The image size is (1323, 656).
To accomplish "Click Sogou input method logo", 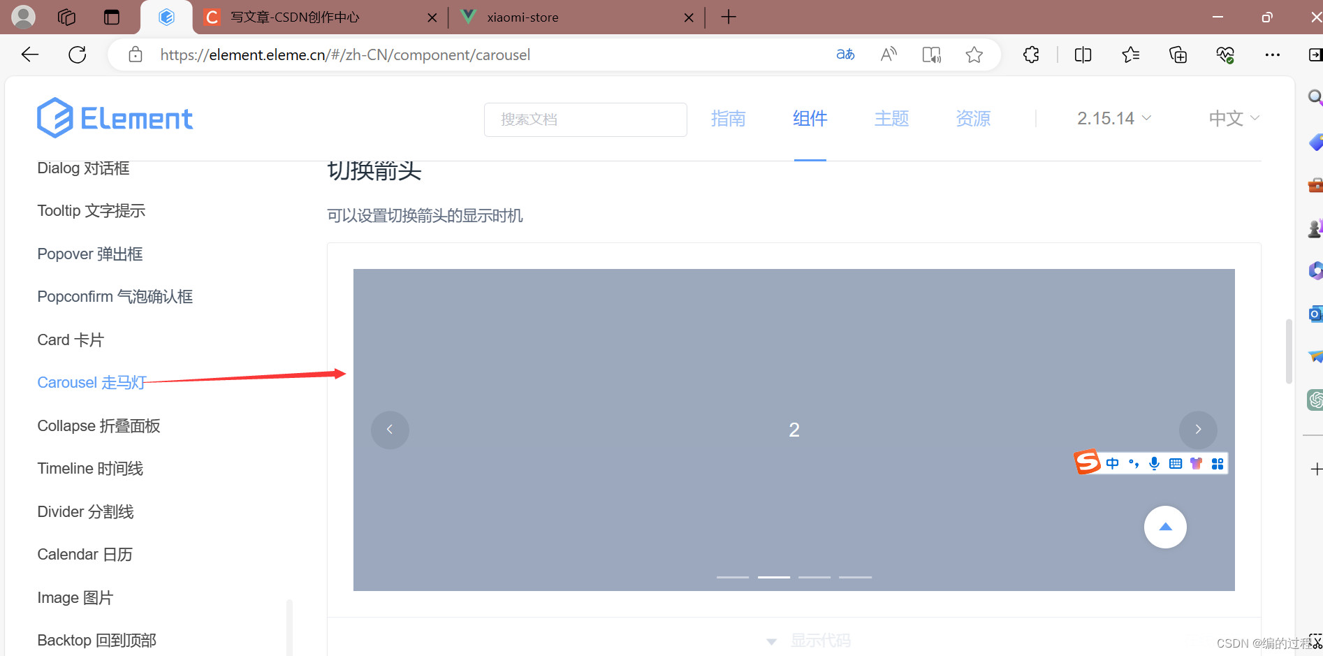I will pos(1087,462).
